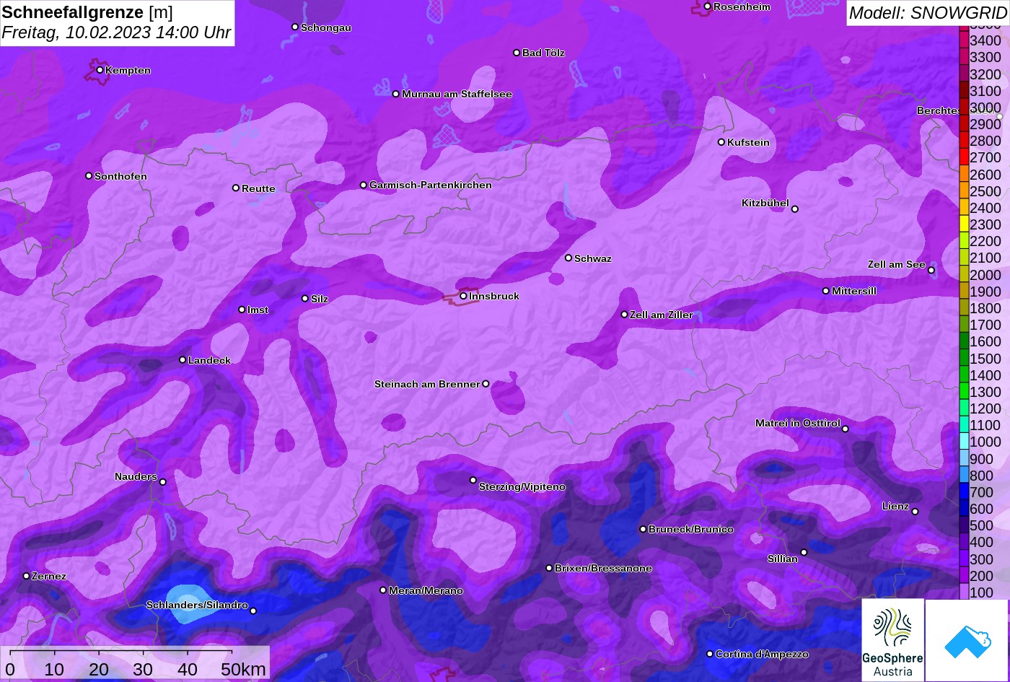This screenshot has width=1010, height=682.
Task: Click the Zell am Ziller marker dot
Action: [x=625, y=315]
